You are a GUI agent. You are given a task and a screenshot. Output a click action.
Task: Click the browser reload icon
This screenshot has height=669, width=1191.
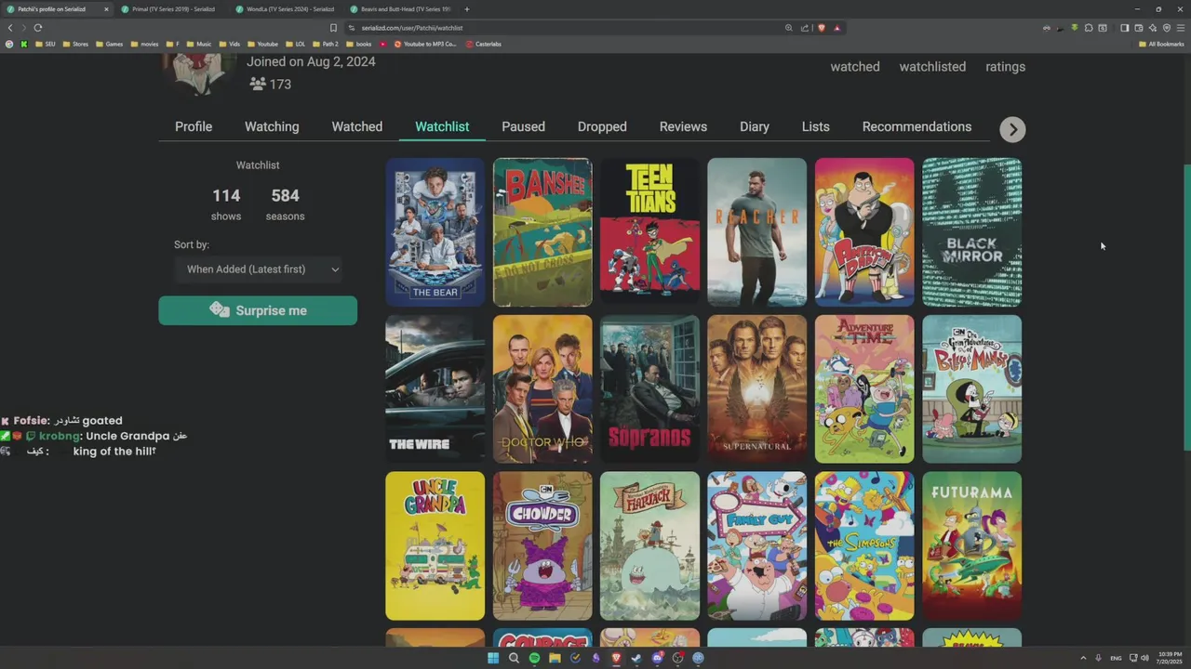[38, 28]
